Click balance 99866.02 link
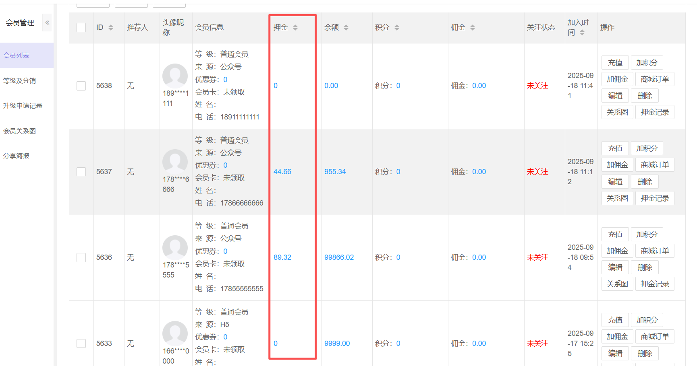This screenshot has width=697, height=366. tap(339, 257)
